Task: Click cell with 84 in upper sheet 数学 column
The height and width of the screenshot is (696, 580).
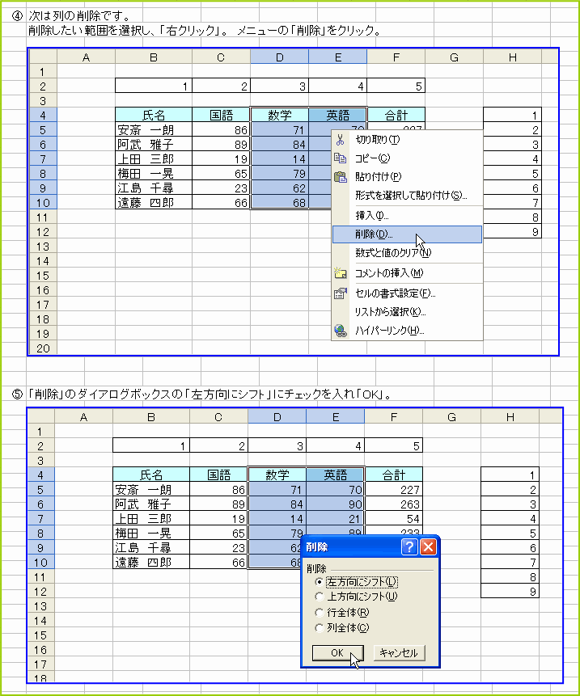Action: 280,144
